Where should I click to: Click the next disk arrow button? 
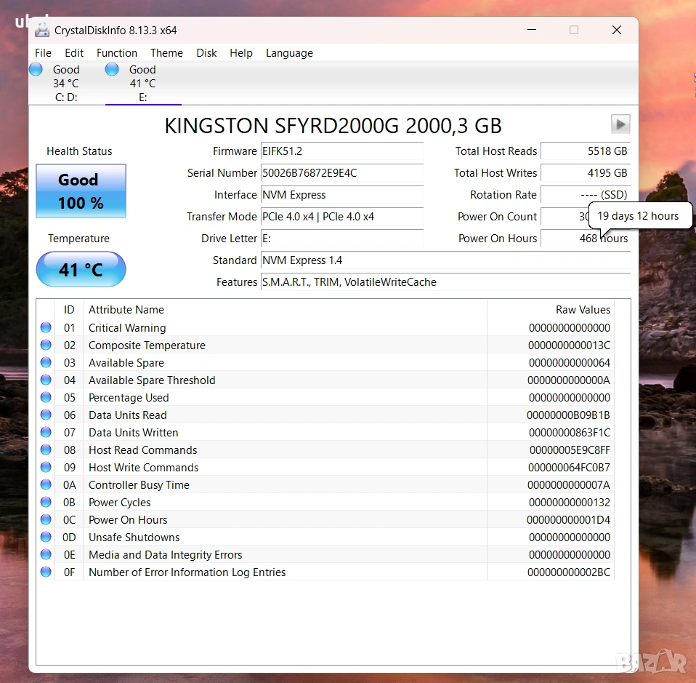coord(620,124)
